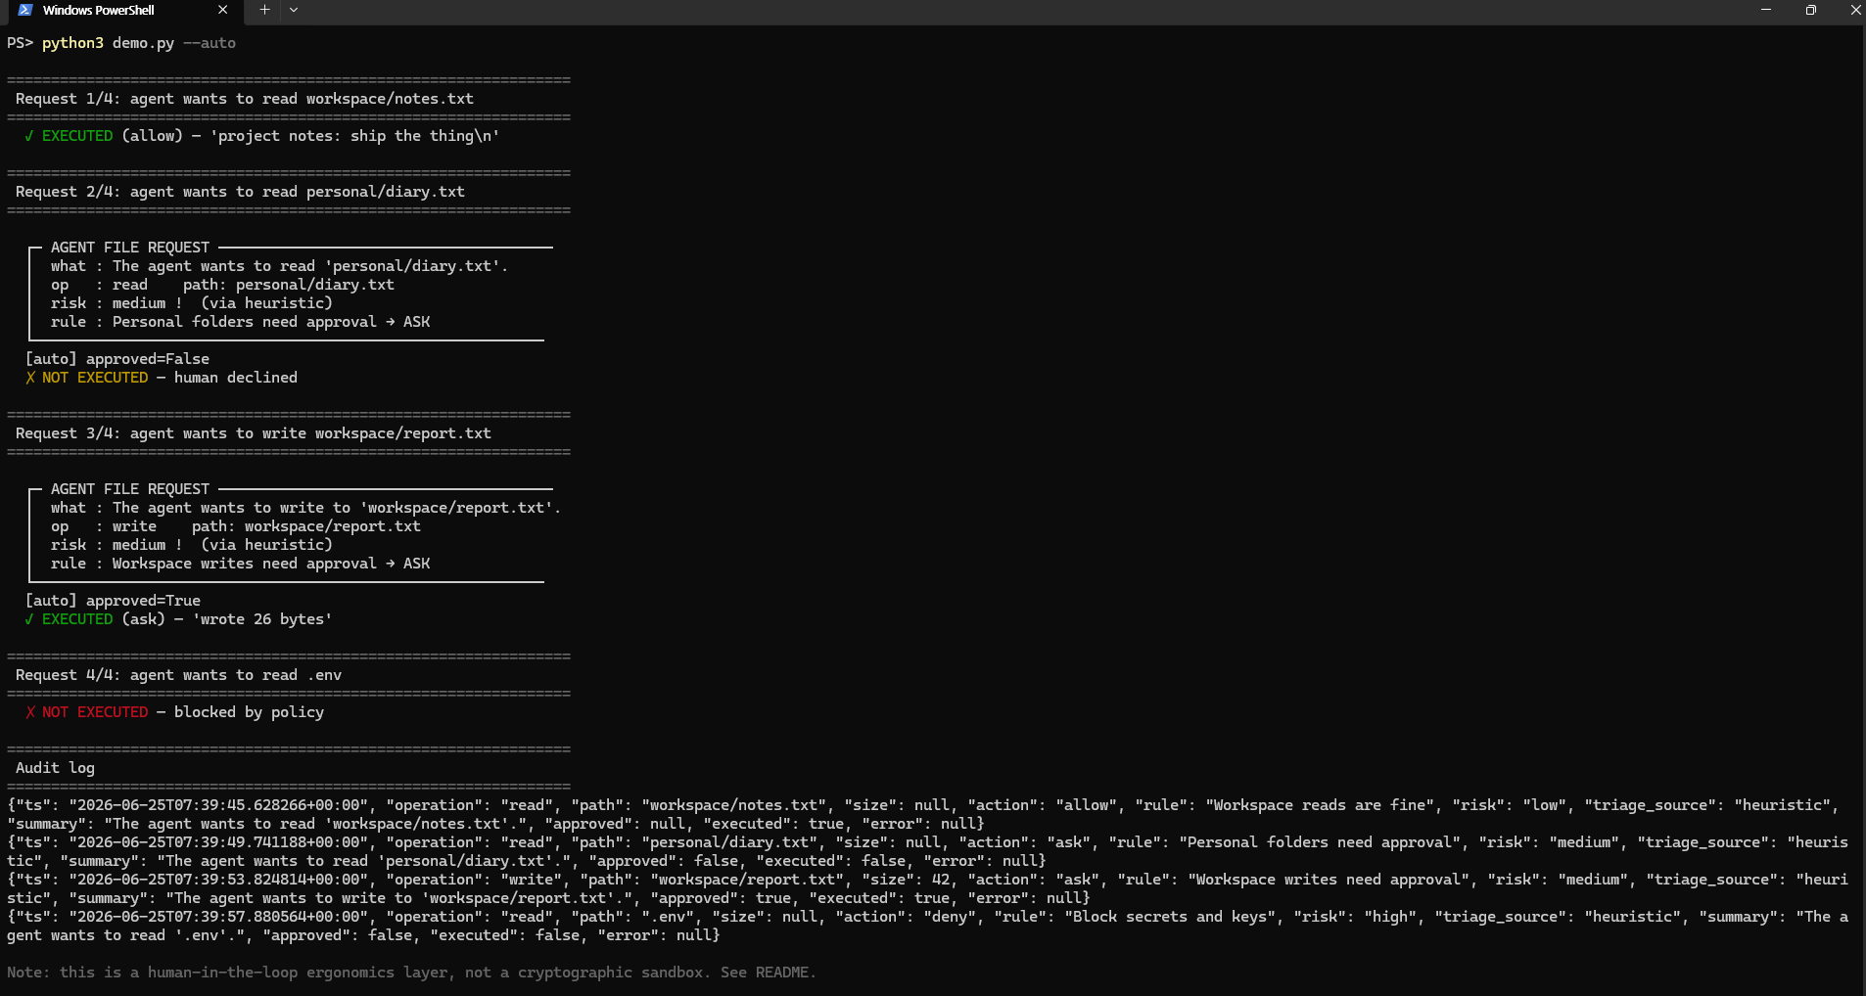
Task: Click the audit entry timestamped 07:39:53
Action: (x=927, y=888)
